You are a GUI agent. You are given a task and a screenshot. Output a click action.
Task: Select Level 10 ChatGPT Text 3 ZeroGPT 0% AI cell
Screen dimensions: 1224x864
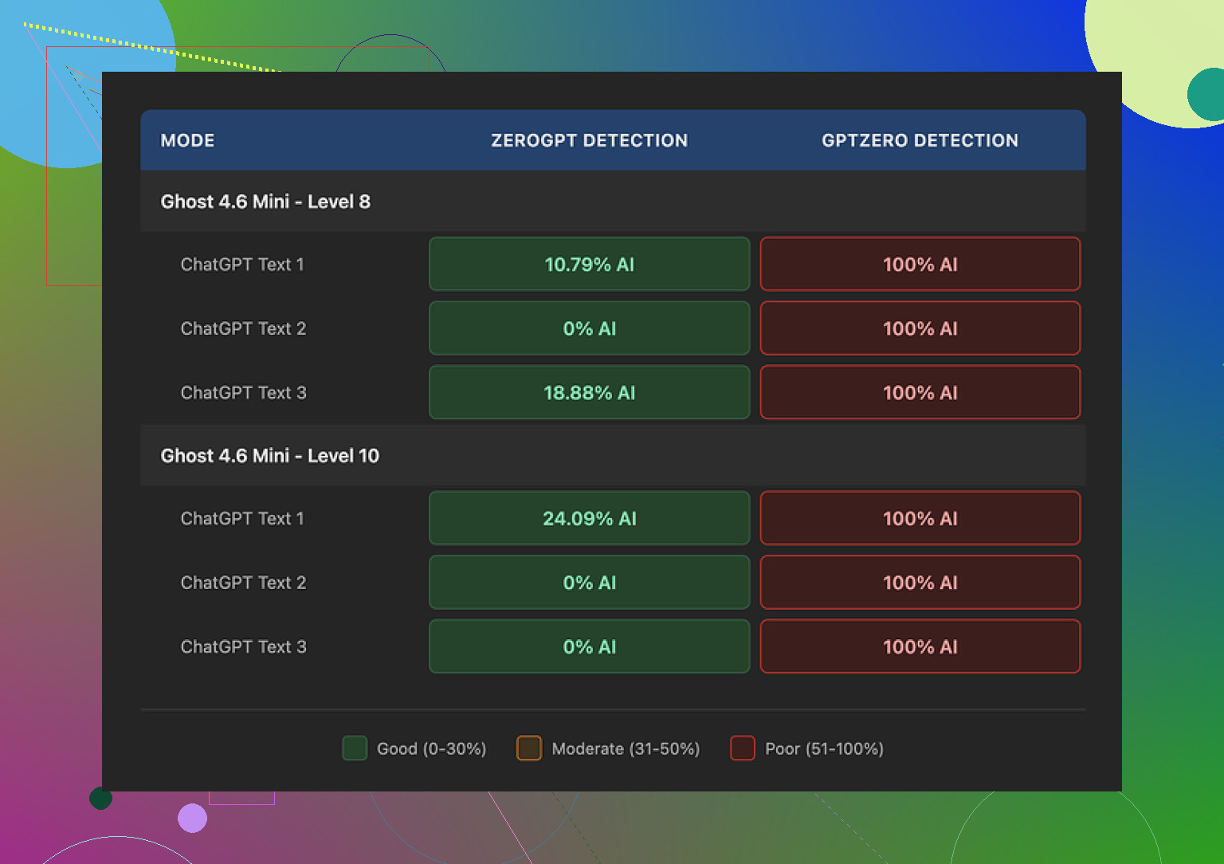589,647
